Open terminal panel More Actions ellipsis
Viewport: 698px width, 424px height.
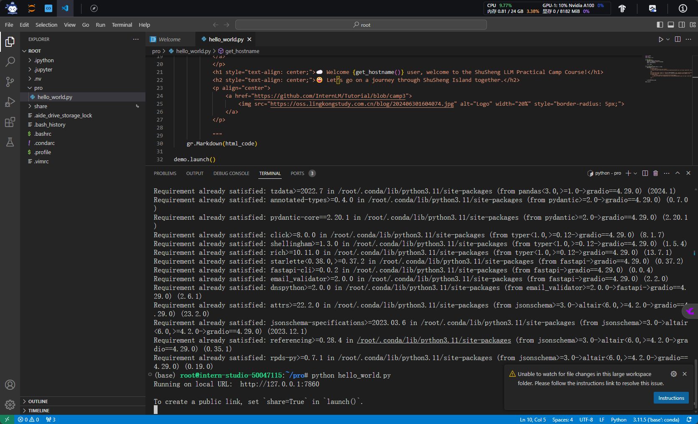667,173
